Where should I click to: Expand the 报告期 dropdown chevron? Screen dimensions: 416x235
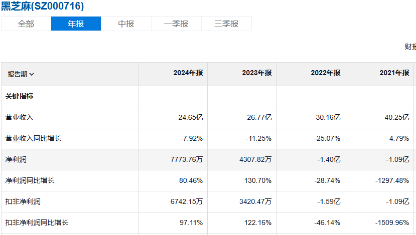coord(32,75)
